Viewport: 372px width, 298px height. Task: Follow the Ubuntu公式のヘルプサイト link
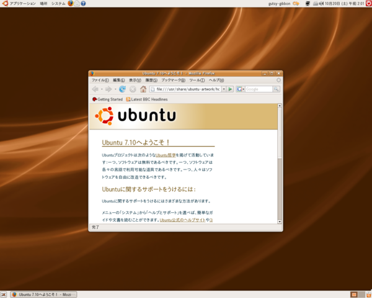pos(183,220)
